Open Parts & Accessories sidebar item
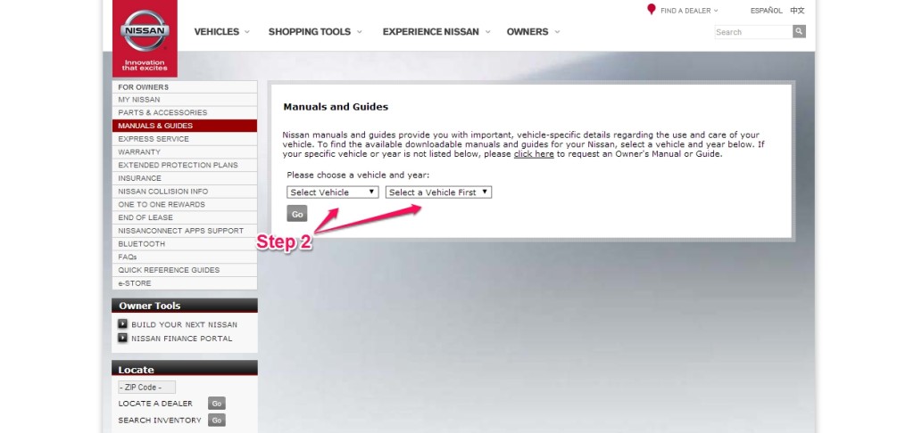914x433 pixels. [184, 112]
